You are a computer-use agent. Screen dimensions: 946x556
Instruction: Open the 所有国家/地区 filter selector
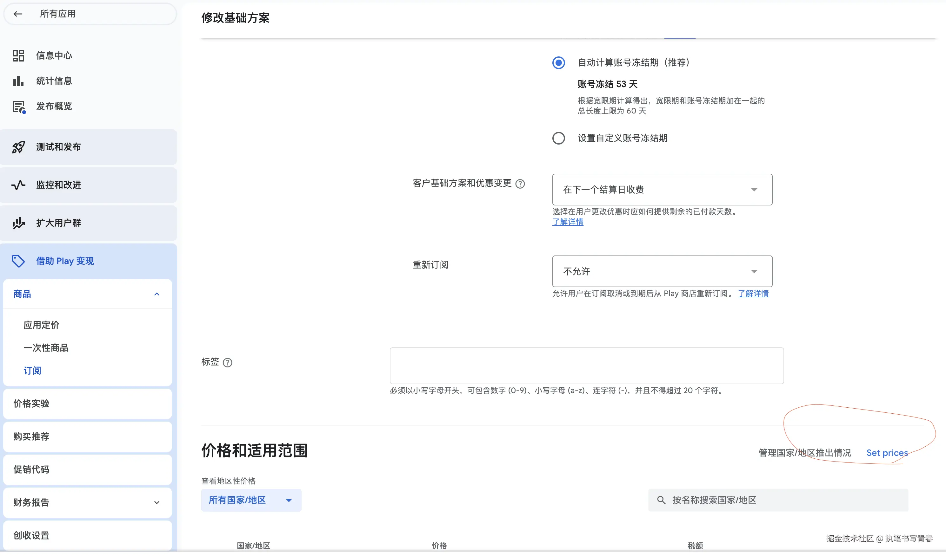[x=251, y=500]
